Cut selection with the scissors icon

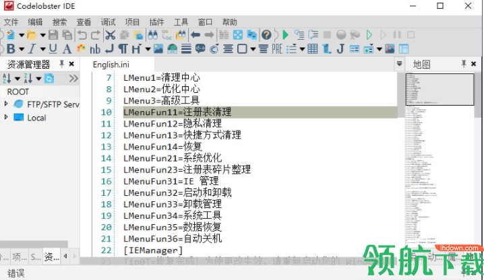[x=110, y=35]
